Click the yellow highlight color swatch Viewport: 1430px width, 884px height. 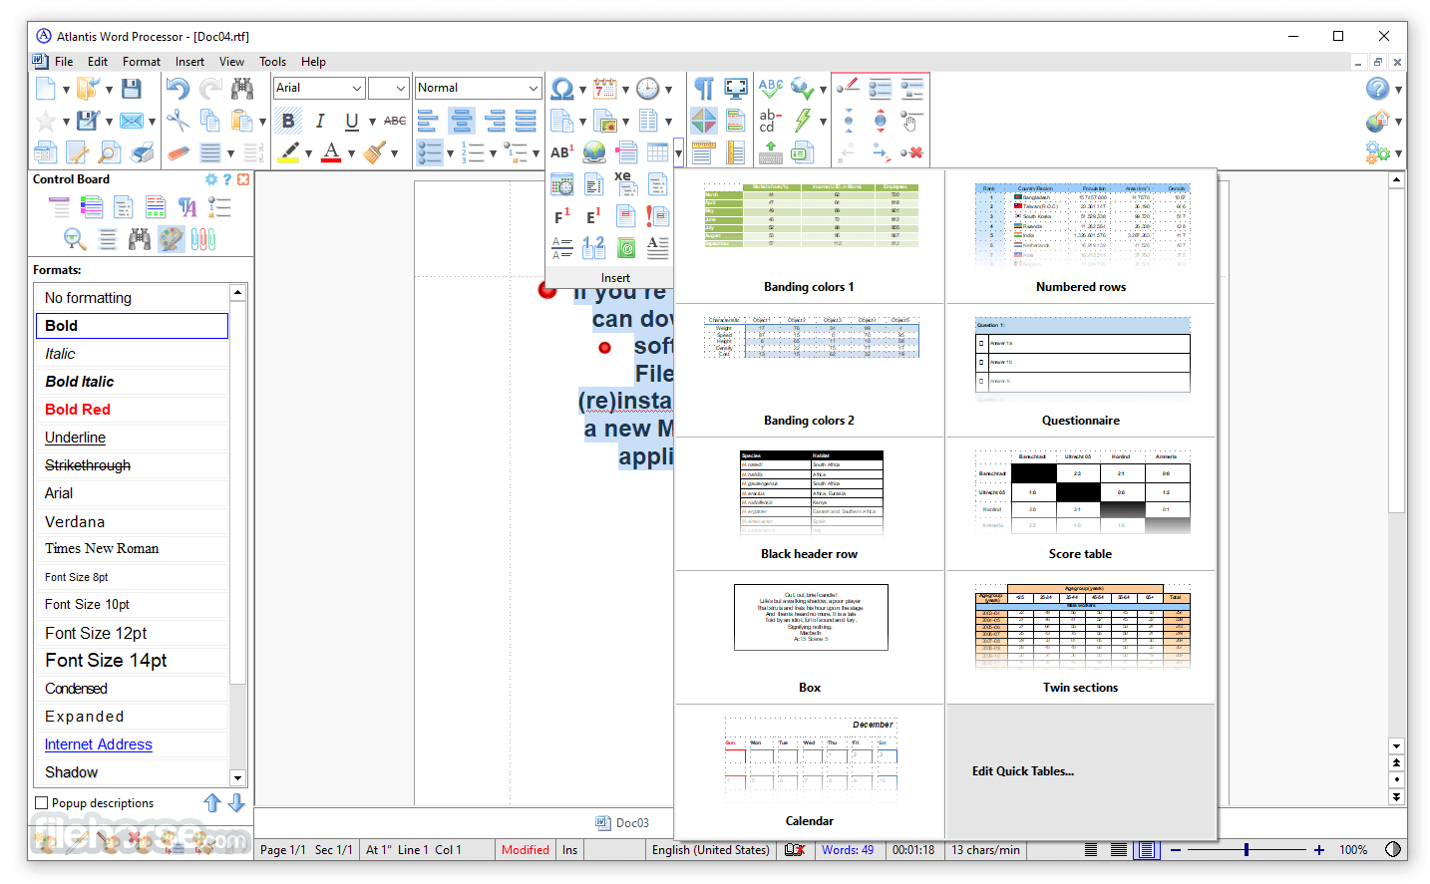pyautogui.click(x=288, y=152)
